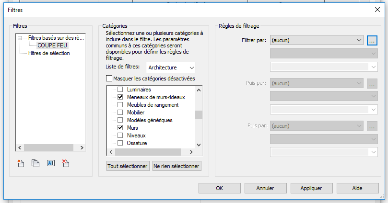
Task: Collapse the Filtres basés sur des règles node
Action: [19, 37]
